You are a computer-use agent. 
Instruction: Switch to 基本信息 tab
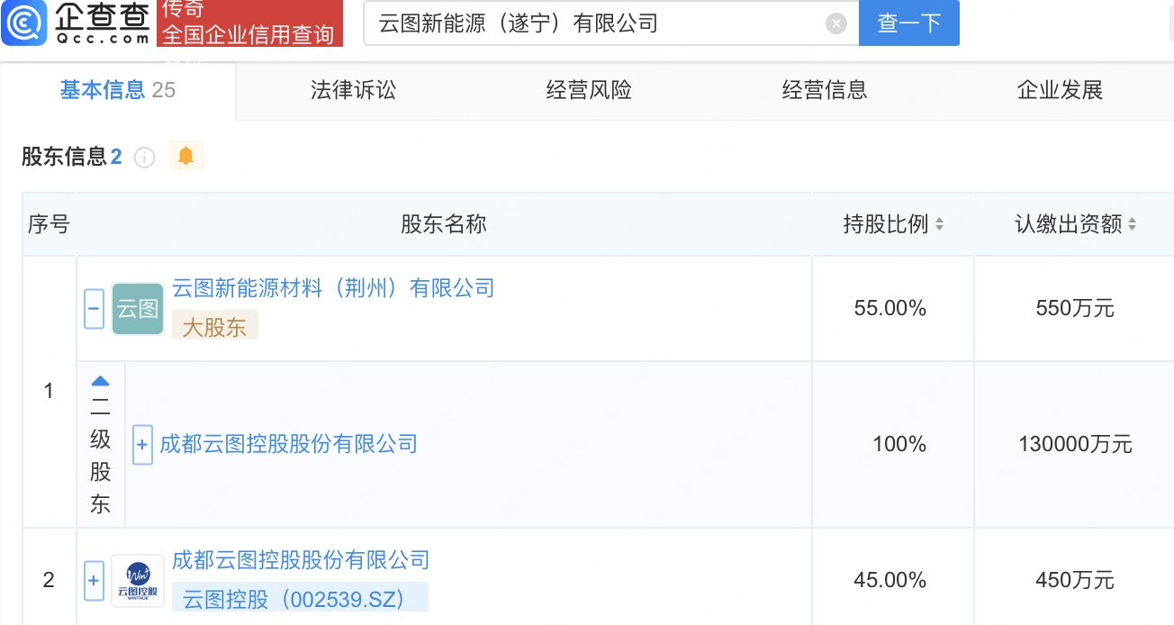[x=117, y=90]
